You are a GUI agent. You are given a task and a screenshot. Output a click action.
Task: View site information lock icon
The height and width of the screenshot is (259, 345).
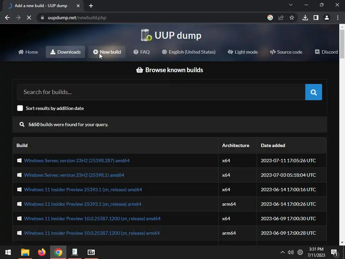pos(42,18)
